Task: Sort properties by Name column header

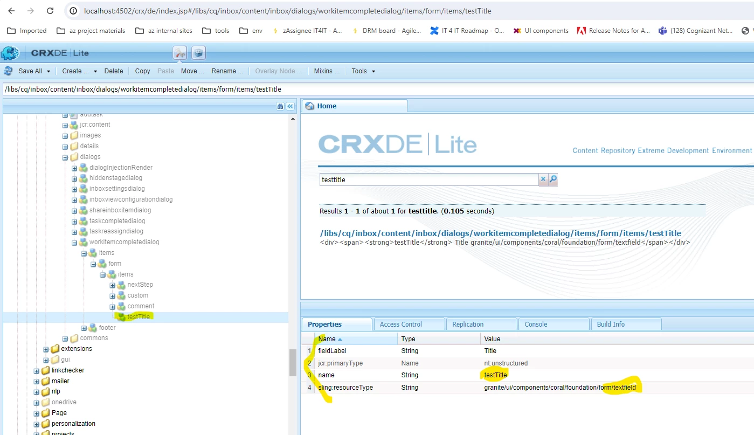Action: (x=356, y=339)
